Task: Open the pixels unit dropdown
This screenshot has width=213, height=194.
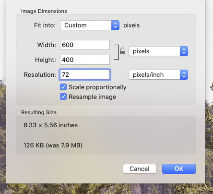Action: click(x=158, y=51)
